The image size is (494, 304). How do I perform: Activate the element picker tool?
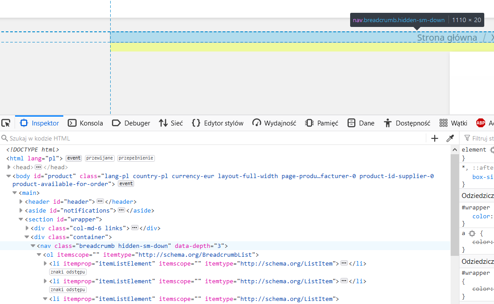(6, 123)
